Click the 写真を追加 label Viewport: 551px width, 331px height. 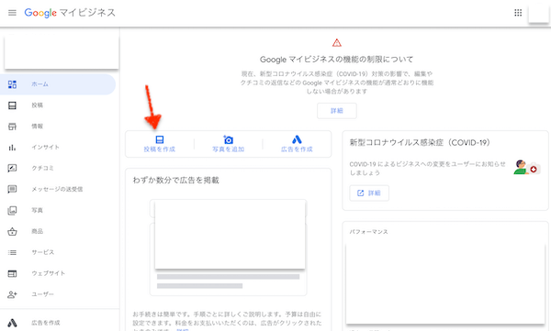pyautogui.click(x=228, y=149)
